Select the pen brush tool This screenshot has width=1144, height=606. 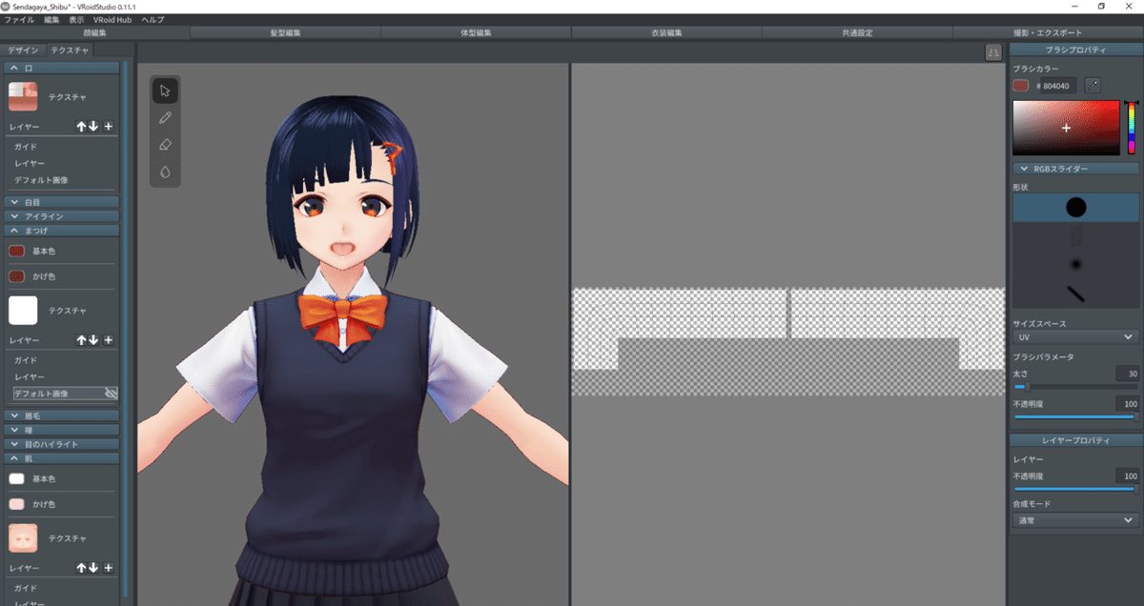pyautogui.click(x=165, y=118)
